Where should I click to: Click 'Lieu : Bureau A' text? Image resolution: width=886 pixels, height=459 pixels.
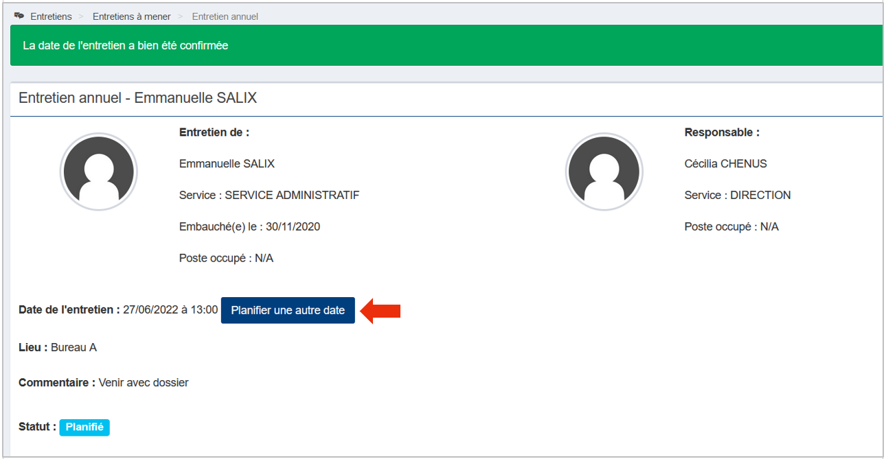(x=58, y=348)
